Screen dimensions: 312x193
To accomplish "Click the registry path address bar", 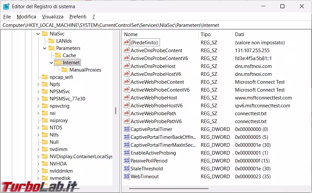I will click(156, 25).
